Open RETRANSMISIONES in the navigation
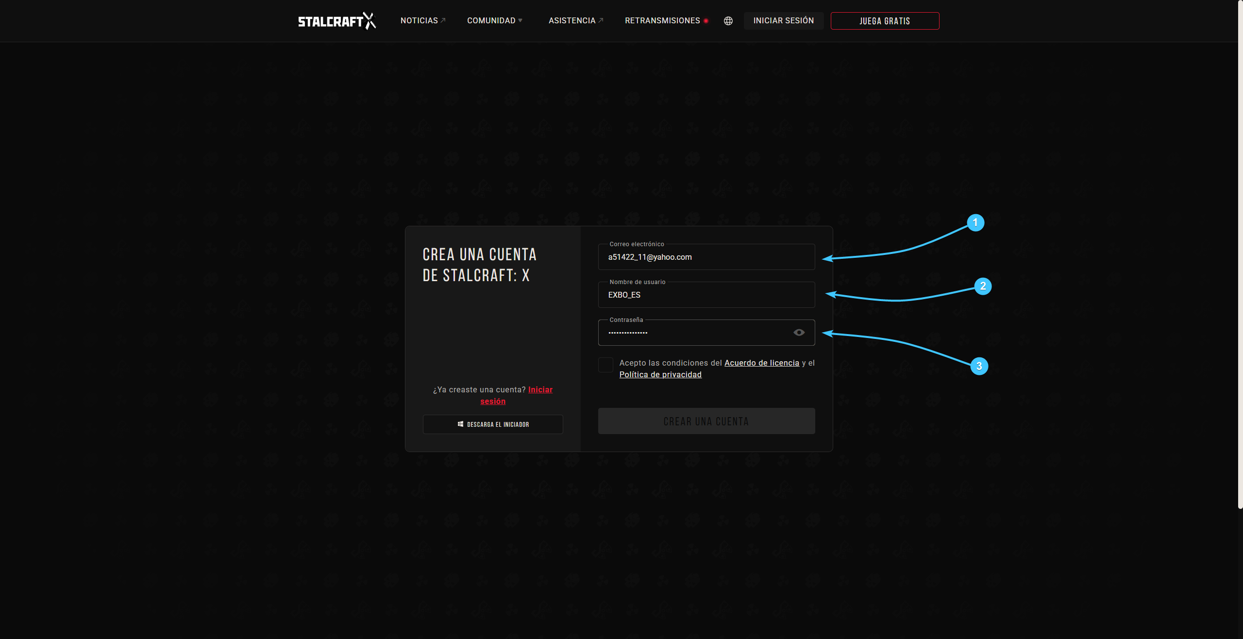 click(667, 20)
